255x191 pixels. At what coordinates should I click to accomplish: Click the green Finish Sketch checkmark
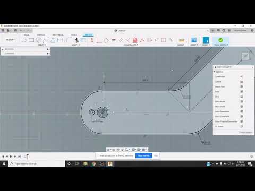(220, 40)
